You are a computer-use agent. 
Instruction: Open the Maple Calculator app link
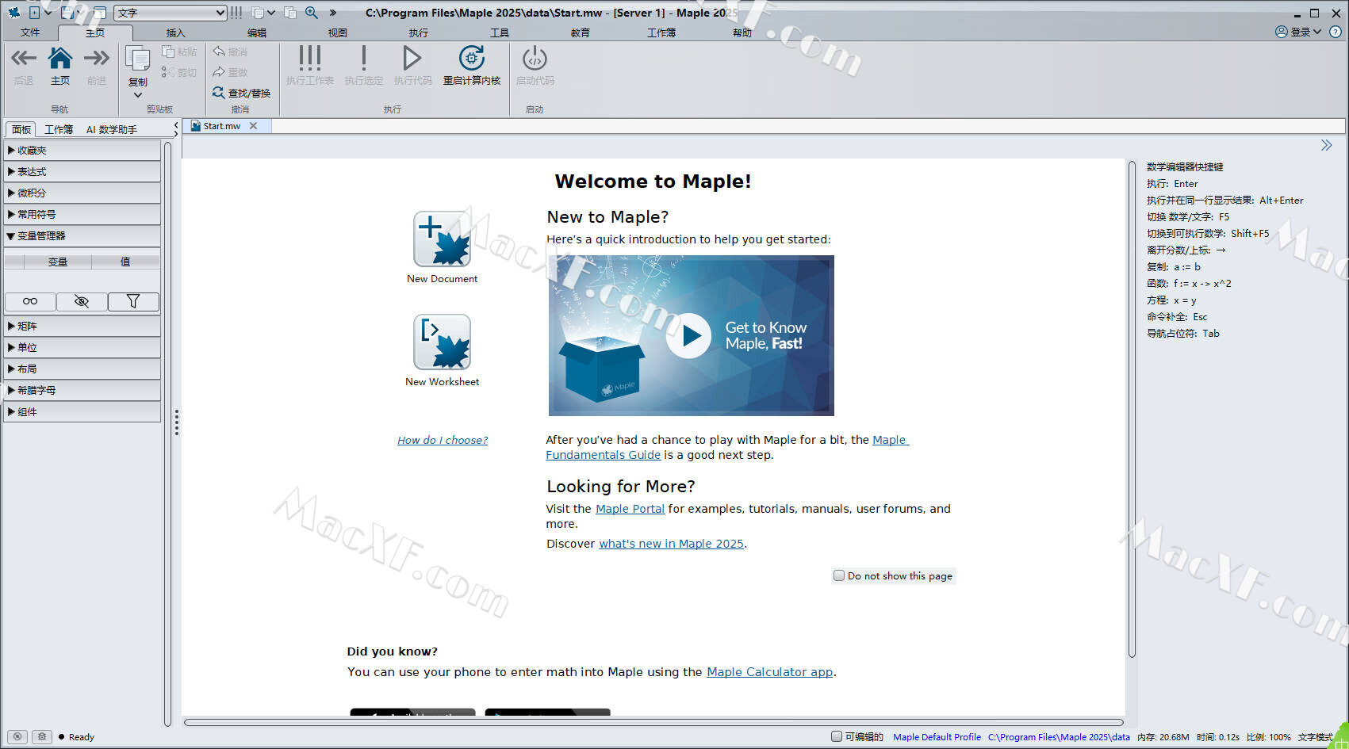click(x=770, y=672)
